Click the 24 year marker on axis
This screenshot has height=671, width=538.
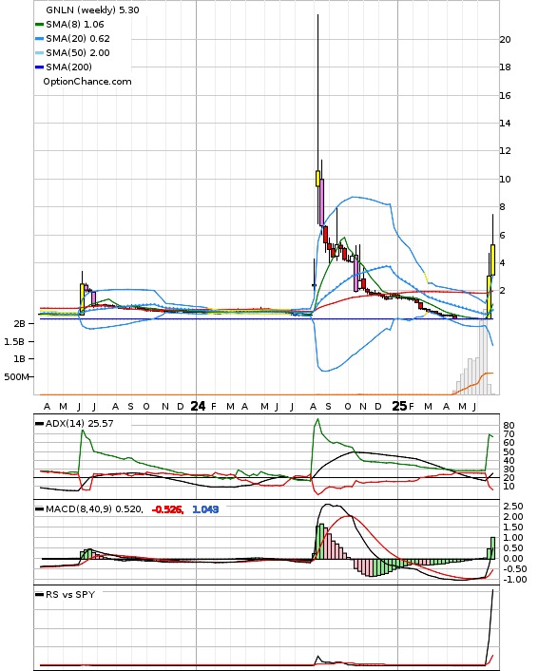pyautogui.click(x=198, y=406)
